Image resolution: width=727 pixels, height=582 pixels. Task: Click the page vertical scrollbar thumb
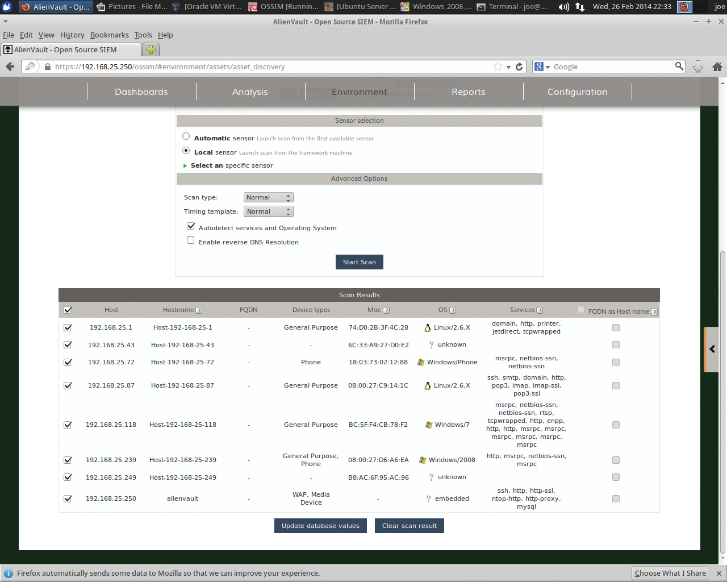pos(722,402)
